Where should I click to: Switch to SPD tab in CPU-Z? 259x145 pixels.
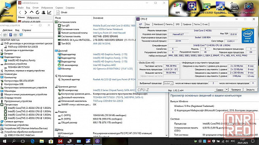point(177,24)
